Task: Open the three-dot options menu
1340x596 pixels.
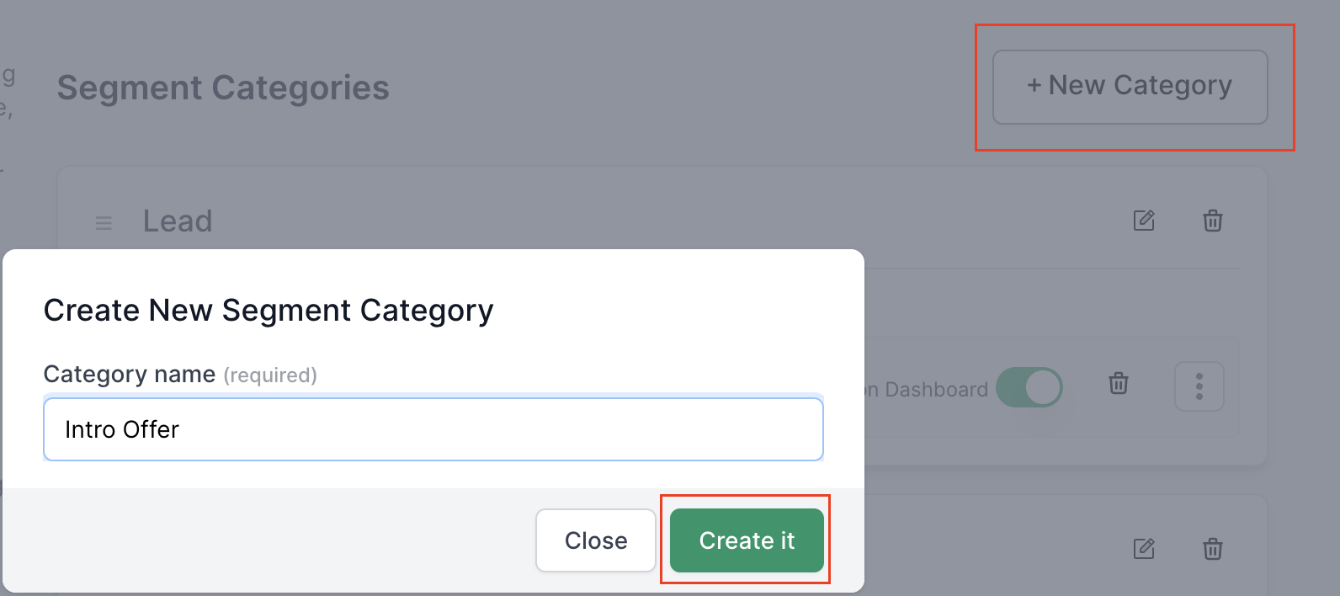Action: pos(1199,386)
